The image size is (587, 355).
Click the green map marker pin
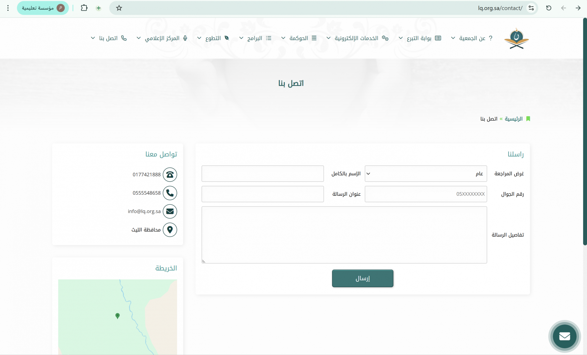pos(117,316)
